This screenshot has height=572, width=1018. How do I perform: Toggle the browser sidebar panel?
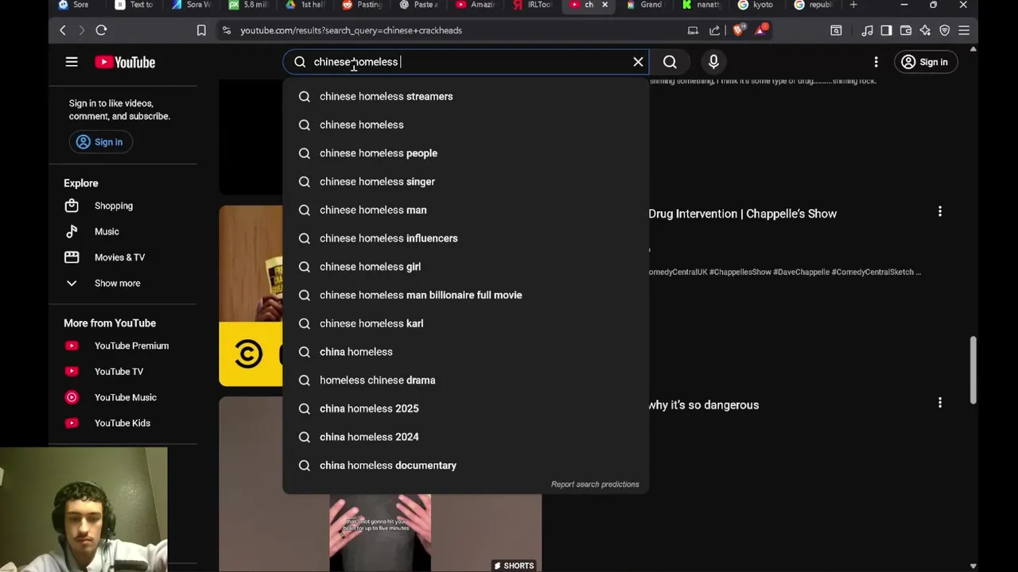pyautogui.click(x=886, y=30)
